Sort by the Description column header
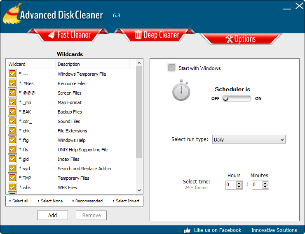This screenshot has height=234, width=305. (x=93, y=64)
